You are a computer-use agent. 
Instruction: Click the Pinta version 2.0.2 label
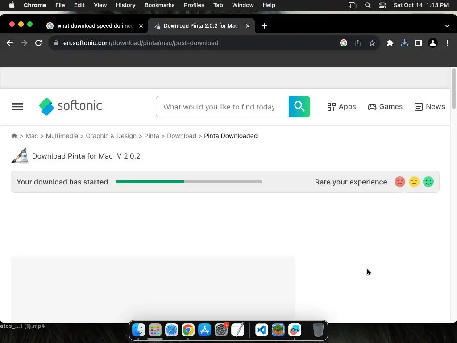click(x=128, y=156)
